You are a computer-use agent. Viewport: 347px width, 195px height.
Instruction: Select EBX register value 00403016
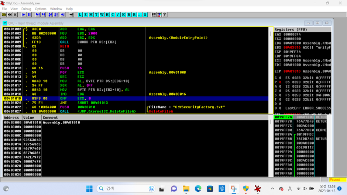292,48
